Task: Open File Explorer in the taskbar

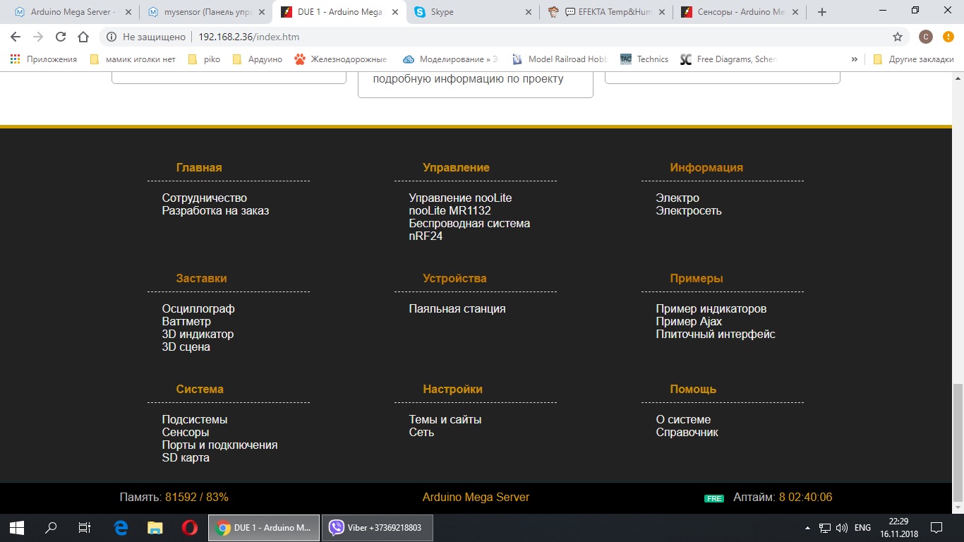Action: click(155, 527)
